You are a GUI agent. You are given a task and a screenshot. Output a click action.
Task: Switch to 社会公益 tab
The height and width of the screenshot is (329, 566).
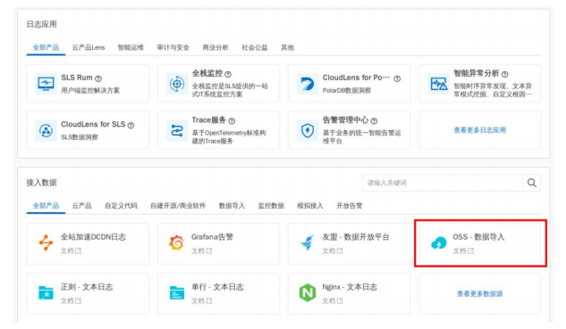tap(255, 47)
